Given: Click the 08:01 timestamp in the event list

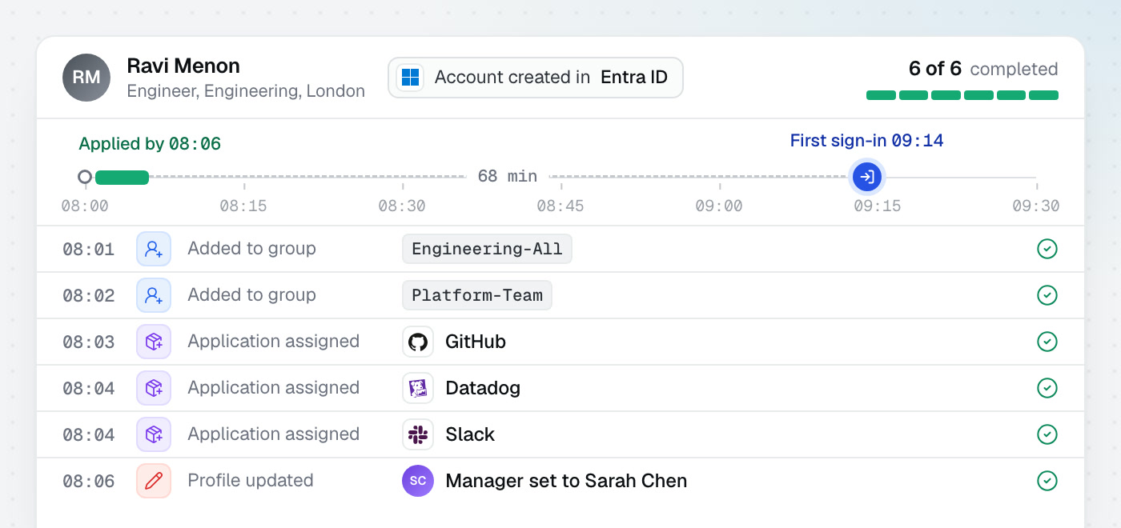Looking at the screenshot, I should (89, 249).
